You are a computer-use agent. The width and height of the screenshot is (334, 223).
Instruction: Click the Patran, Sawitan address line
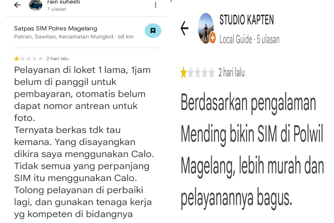pos(74,37)
